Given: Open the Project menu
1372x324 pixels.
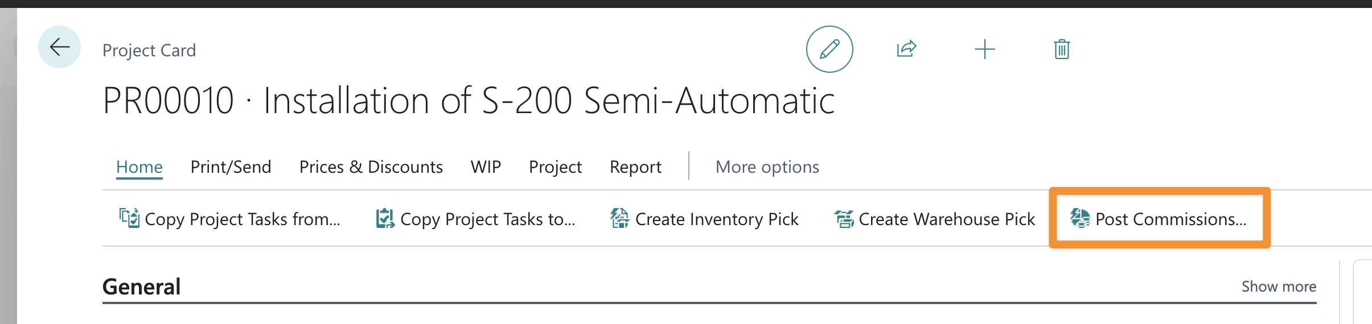Looking at the screenshot, I should (555, 167).
